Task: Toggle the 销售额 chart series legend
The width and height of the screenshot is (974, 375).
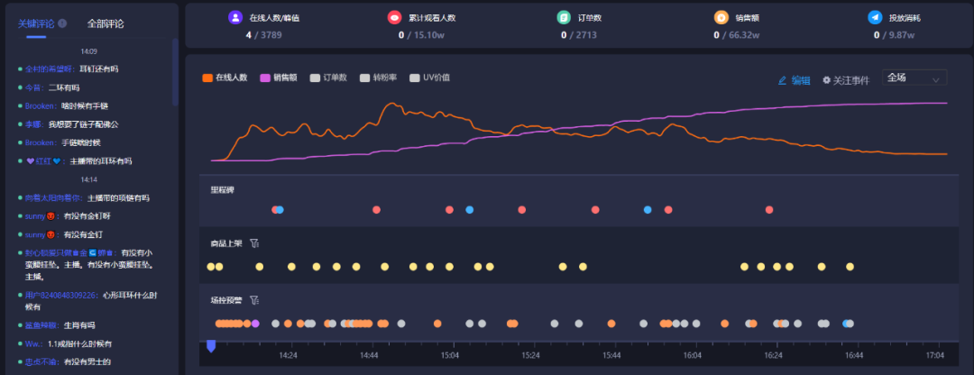Action: pyautogui.click(x=279, y=78)
